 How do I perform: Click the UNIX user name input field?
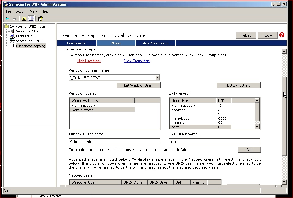[214, 141]
